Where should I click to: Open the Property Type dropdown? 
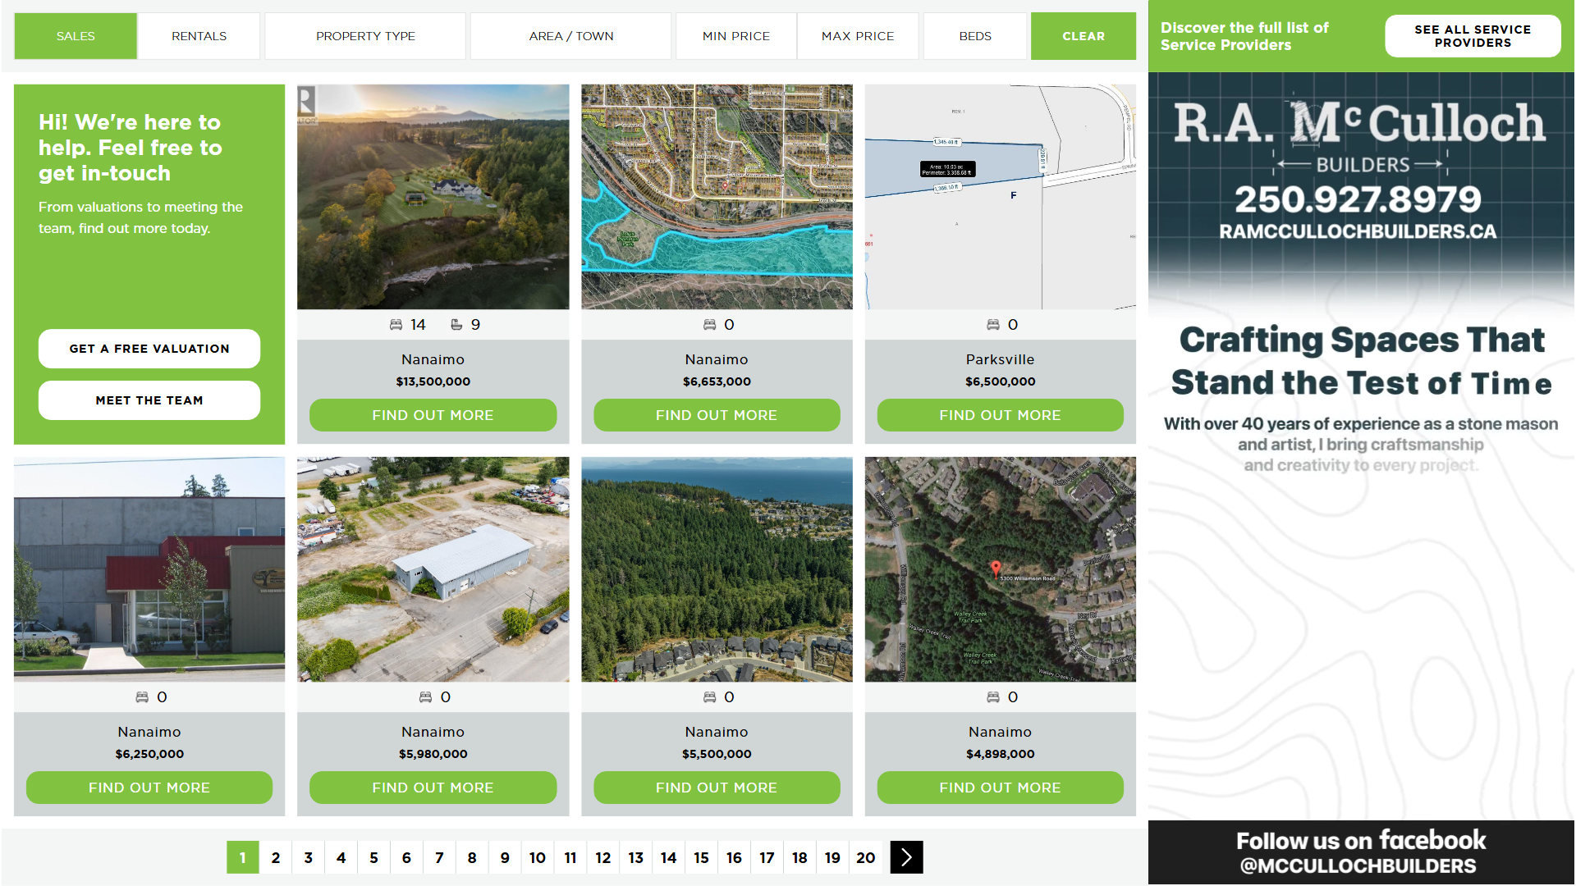(x=365, y=36)
